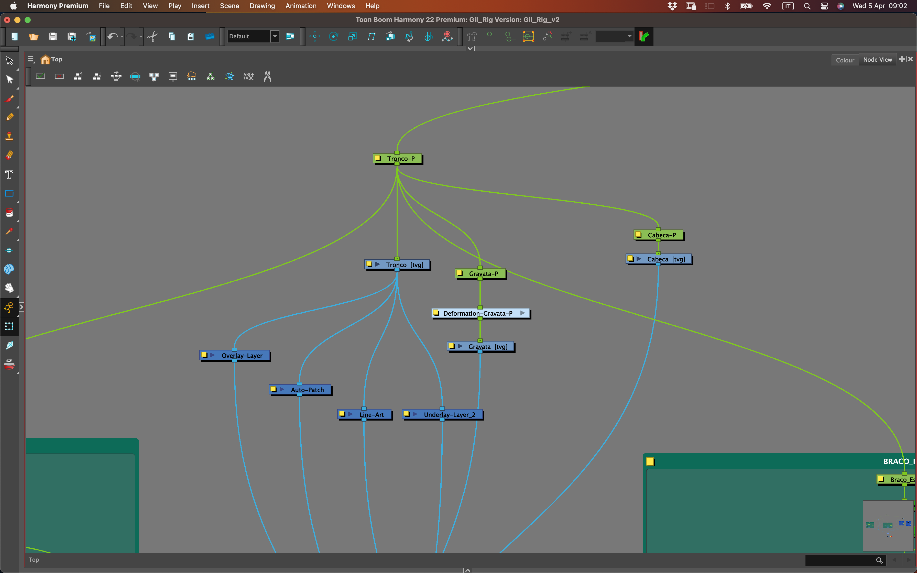Select the Translate tool in the animation toolbar
The width and height of the screenshot is (917, 573).
point(314,36)
